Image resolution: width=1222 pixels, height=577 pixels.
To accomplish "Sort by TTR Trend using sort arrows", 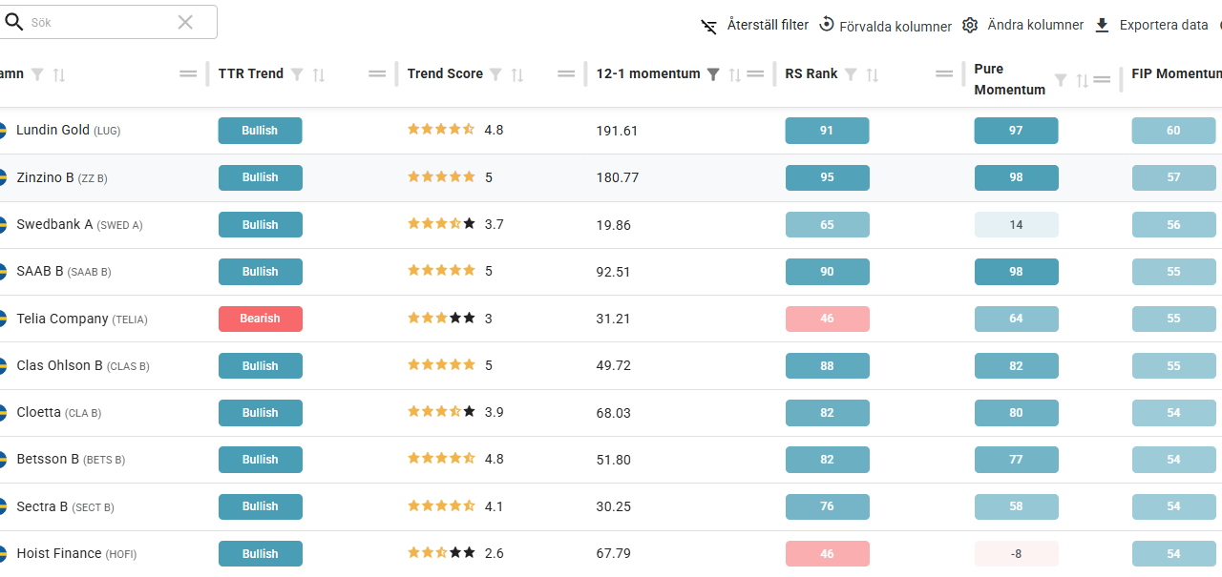I will 319,74.
